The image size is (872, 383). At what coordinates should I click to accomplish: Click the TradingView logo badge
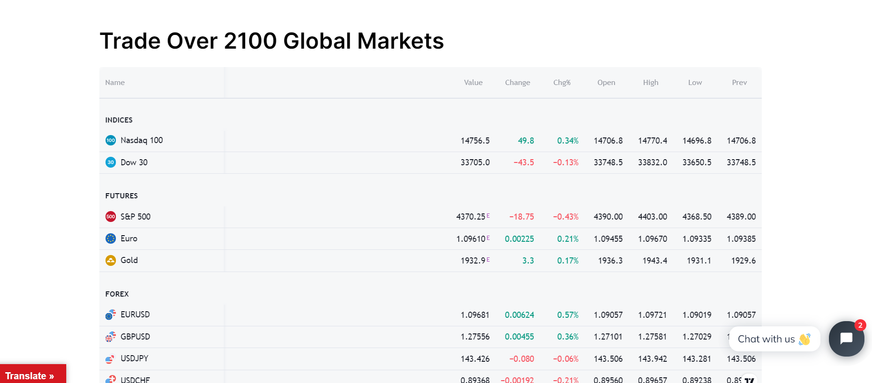749,379
